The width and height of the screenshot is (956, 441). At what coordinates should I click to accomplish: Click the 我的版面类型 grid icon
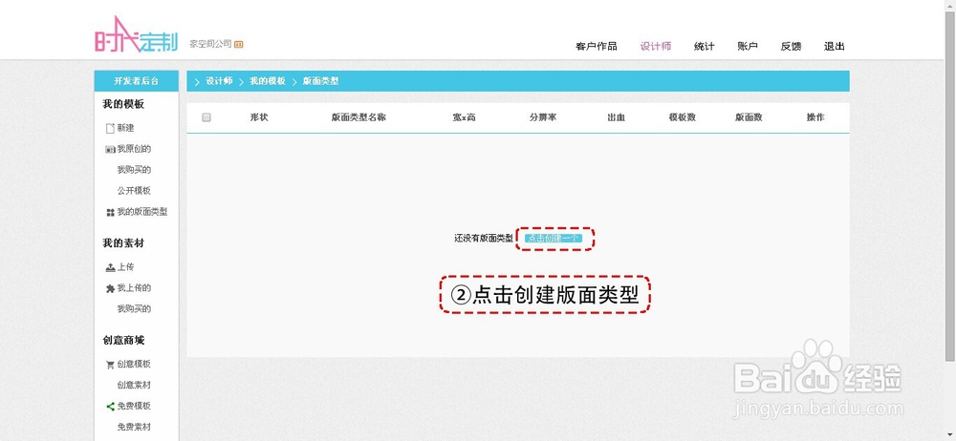[110, 213]
